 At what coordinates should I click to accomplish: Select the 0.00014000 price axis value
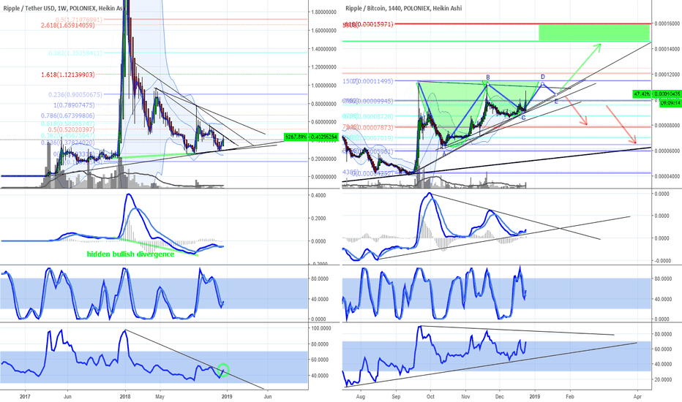(x=667, y=50)
